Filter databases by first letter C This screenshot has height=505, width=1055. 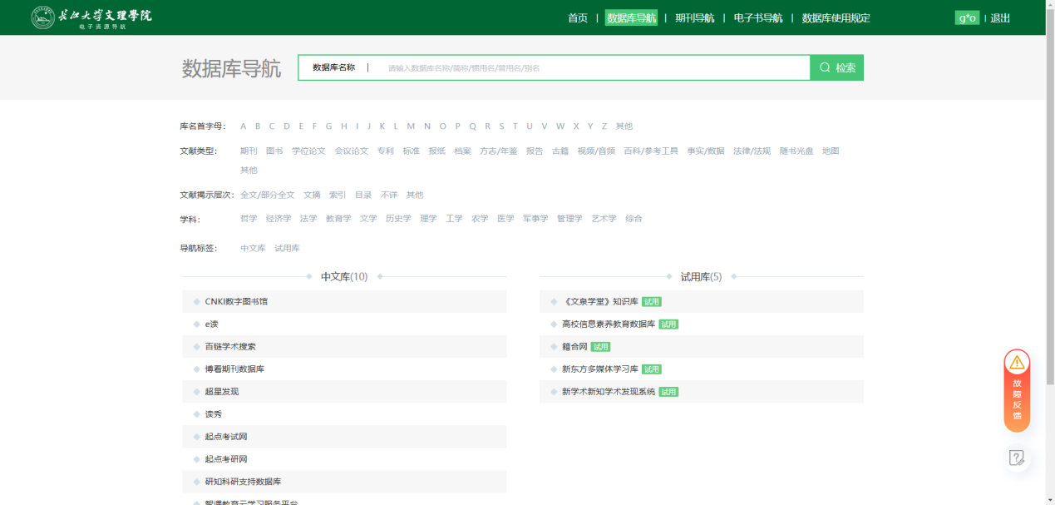tap(272, 126)
